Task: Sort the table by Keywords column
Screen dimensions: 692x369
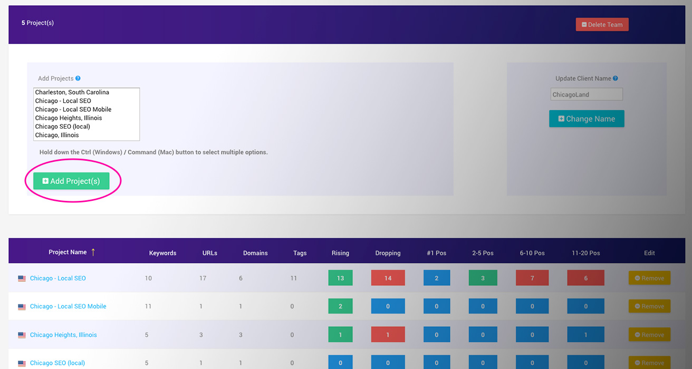Action: (162, 253)
